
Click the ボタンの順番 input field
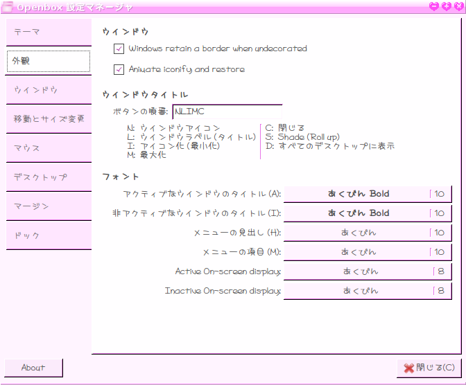pyautogui.click(x=227, y=111)
